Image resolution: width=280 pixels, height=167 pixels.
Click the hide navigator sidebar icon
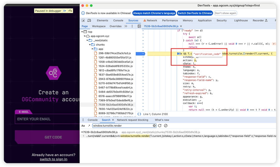(139, 26)
